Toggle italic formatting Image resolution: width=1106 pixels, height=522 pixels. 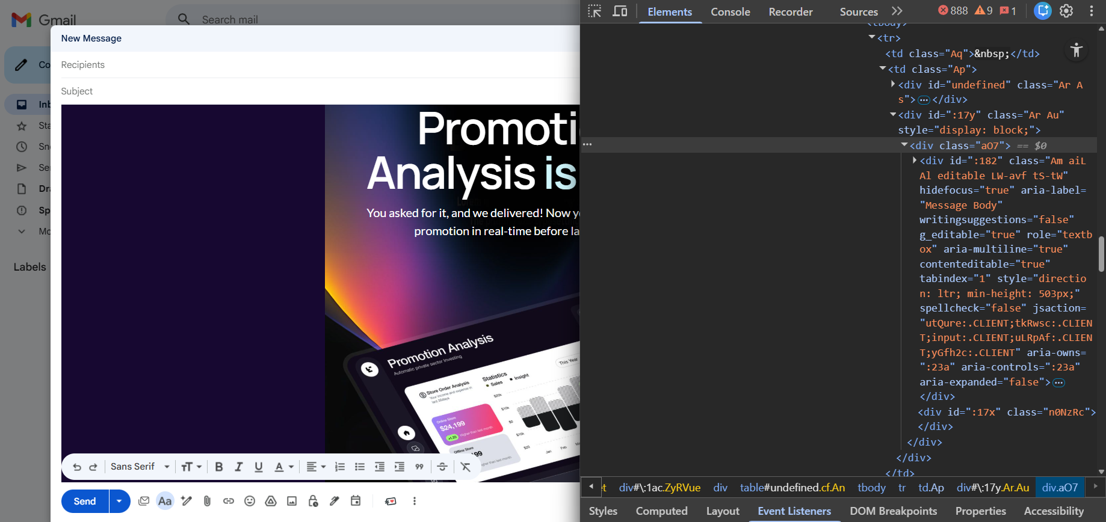(x=239, y=467)
